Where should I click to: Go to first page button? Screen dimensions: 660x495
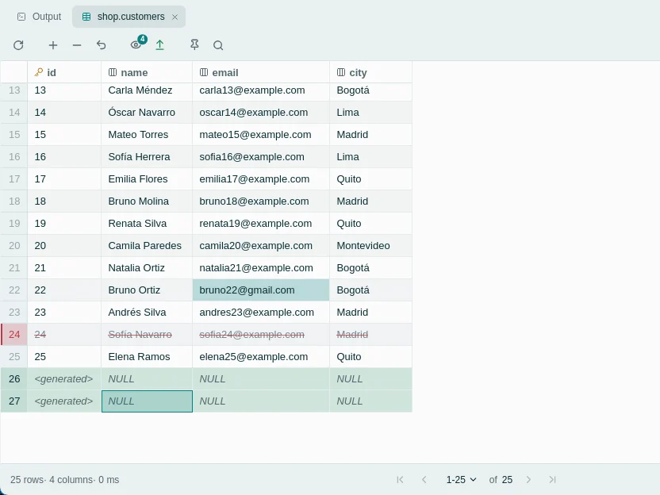tap(401, 479)
